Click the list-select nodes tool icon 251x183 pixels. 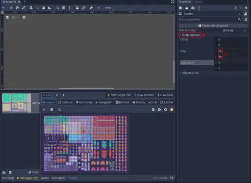pos(31,8)
